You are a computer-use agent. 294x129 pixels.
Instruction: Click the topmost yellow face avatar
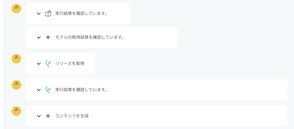point(16,9)
